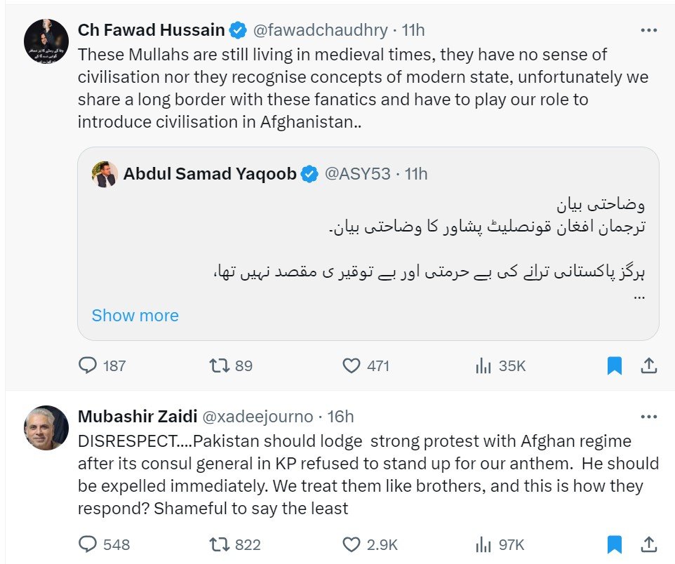Open more options for Mubashir Zaidi's tweet
675x564 pixels.
649,417
